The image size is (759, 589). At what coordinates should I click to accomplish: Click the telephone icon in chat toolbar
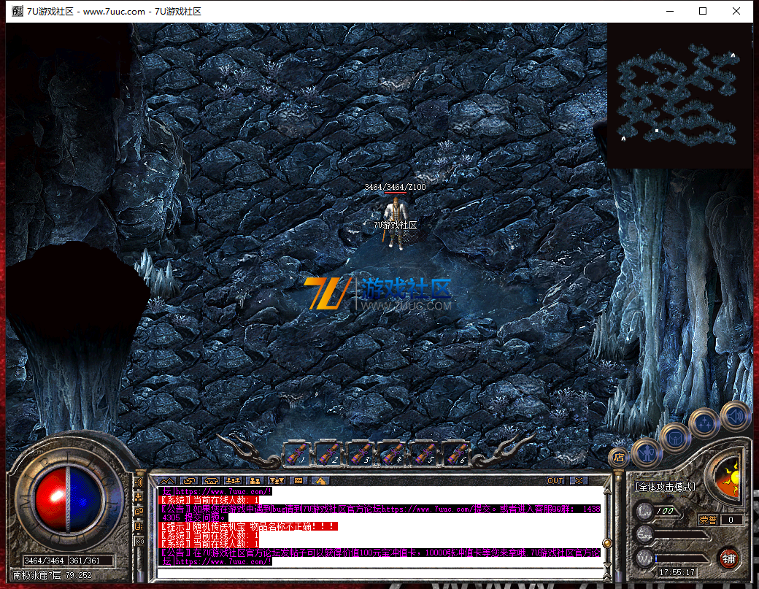click(212, 480)
